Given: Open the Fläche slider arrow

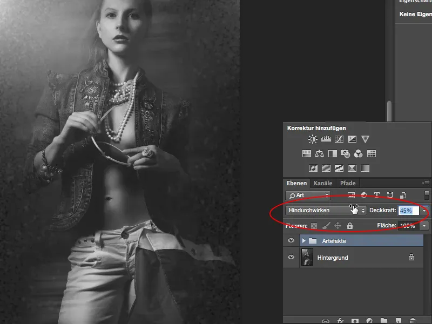Looking at the screenshot, I should (x=424, y=226).
